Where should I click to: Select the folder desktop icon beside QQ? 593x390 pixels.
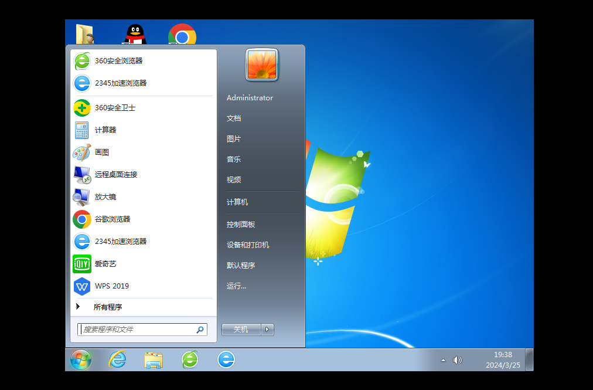[85, 33]
